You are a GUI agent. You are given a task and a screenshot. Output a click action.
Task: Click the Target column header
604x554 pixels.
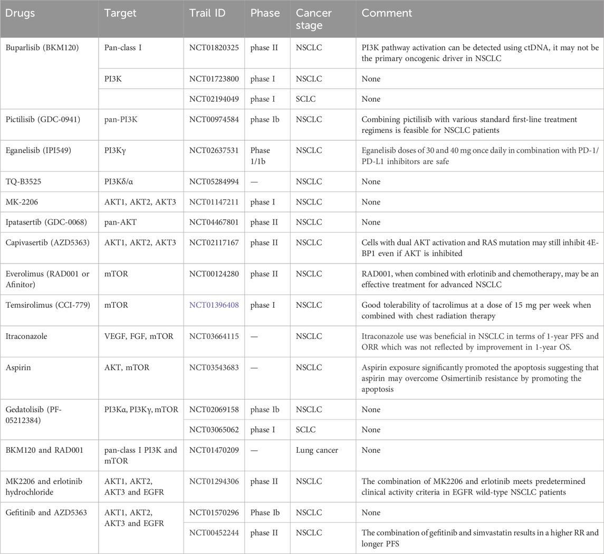(120, 13)
